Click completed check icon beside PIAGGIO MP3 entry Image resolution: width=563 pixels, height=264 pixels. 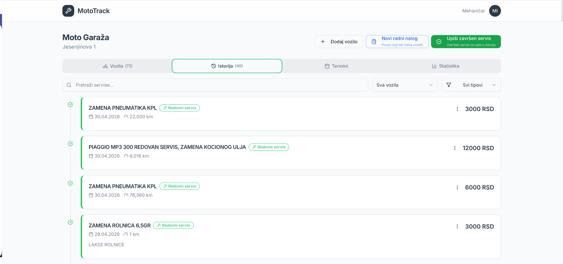pyautogui.click(x=70, y=144)
